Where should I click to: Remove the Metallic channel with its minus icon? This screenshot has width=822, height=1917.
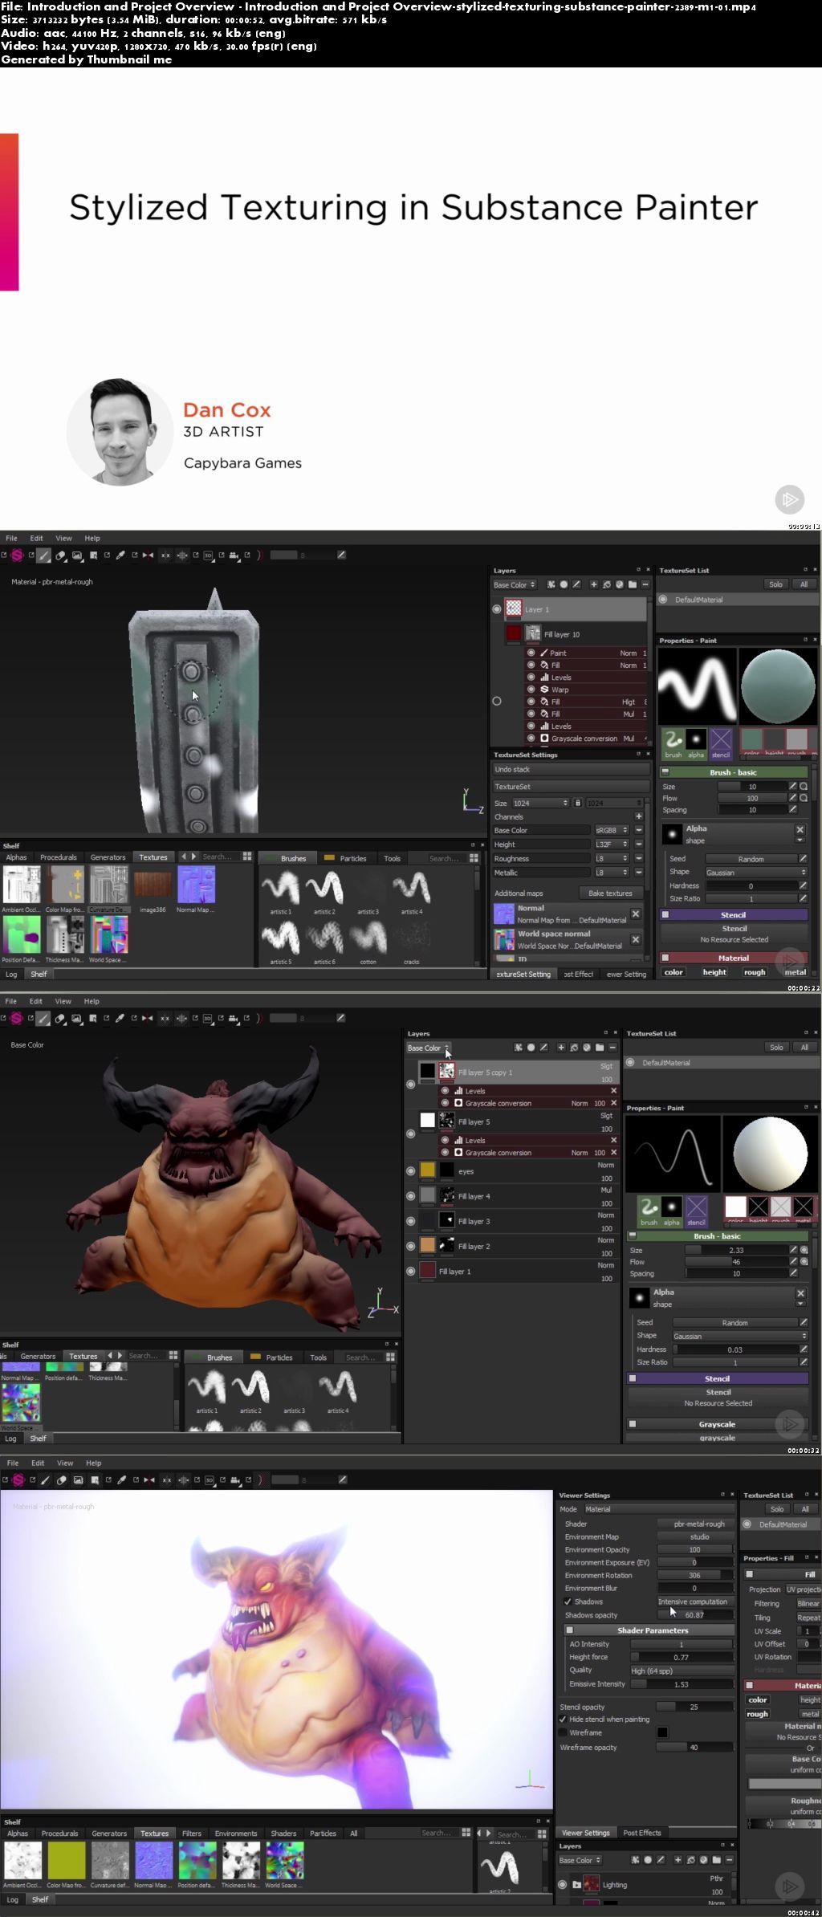click(639, 873)
